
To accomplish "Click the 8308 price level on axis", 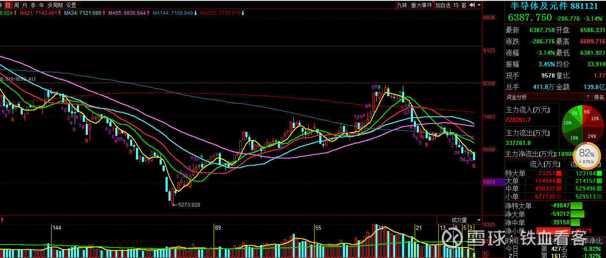I will 489,83.
